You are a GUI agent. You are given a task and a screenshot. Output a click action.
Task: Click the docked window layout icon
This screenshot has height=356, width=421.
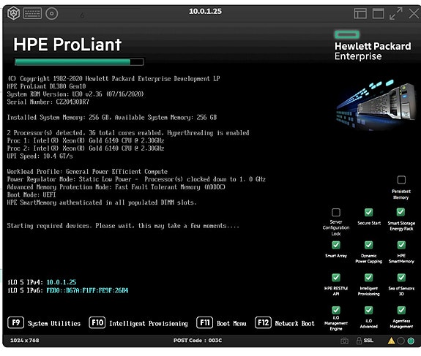360,13
